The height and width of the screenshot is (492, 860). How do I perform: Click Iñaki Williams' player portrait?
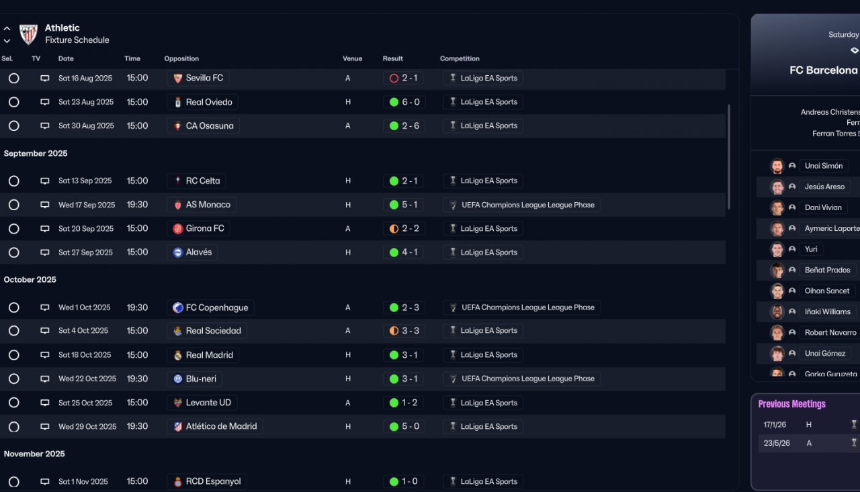tap(777, 311)
